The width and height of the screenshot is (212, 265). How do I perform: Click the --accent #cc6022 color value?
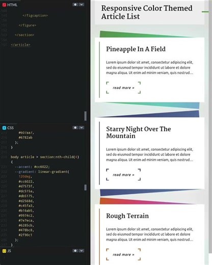42,167
